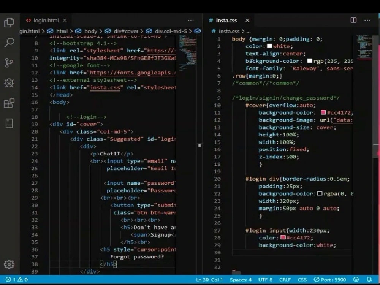Click the rgb(235 color swatch on line 4
Viewport: 380px width, 285px height.
tap(310, 60)
